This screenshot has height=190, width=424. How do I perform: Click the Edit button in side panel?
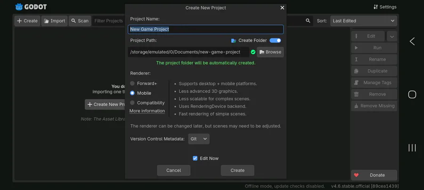click(368, 36)
